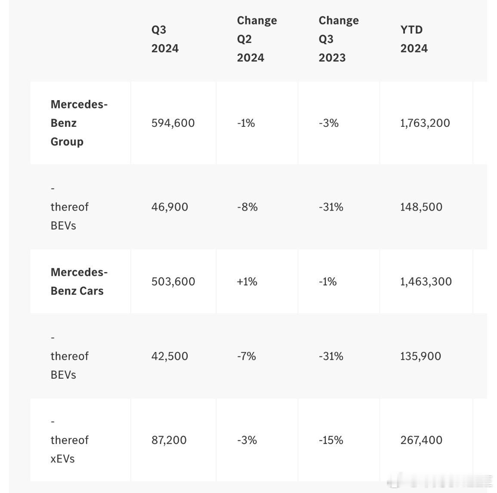Click the 87,200 xEVs value
The image size is (497, 493).
pos(169,440)
